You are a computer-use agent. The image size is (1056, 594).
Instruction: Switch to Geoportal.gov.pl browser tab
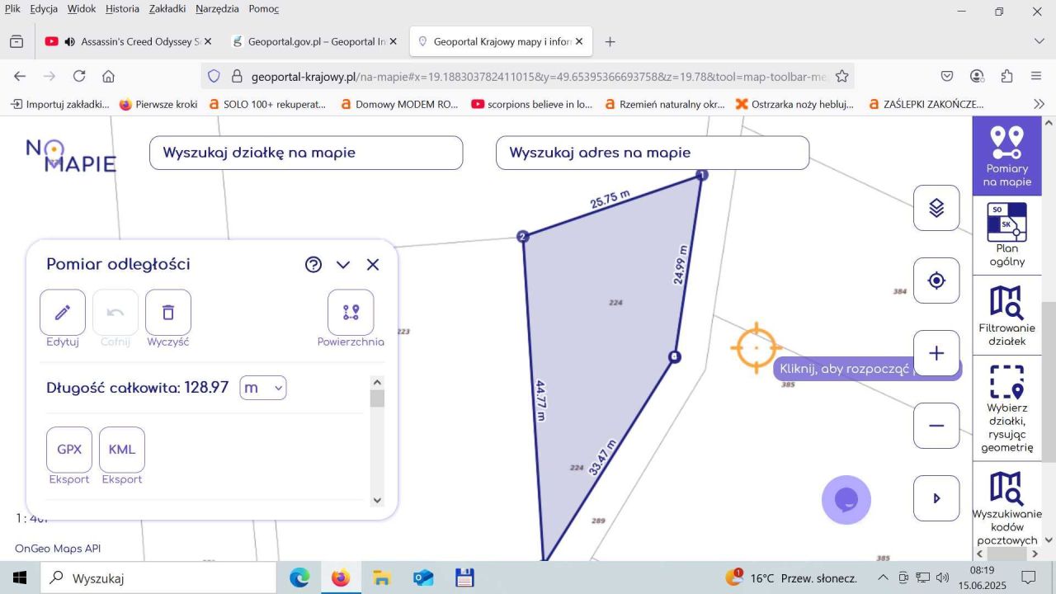click(313, 41)
